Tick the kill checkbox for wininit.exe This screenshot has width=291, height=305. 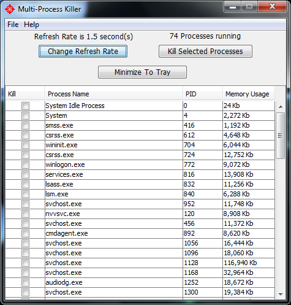click(25, 145)
